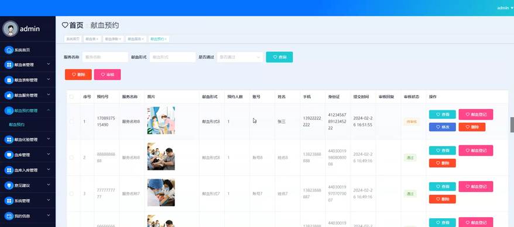Viewport: 514px width, 227px height.
Task: Click the 服务名称 search input field
Action: [105, 57]
